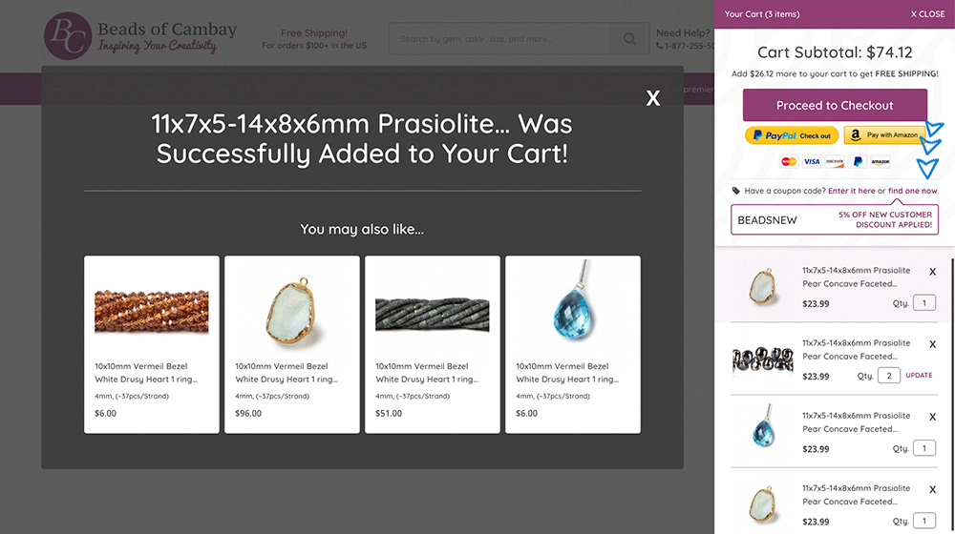Viewport: 955px width, 534px height.
Task: Remove the black pearl bead strand from cart
Action: click(933, 344)
